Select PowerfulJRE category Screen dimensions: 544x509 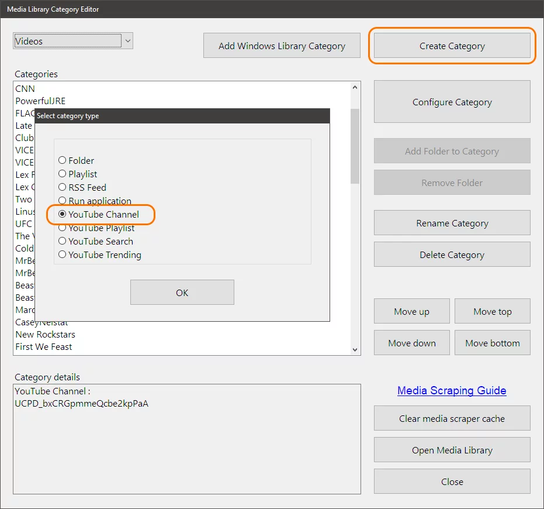[182, 101]
